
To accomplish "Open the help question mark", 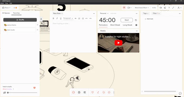I will (x=169, y=8).
